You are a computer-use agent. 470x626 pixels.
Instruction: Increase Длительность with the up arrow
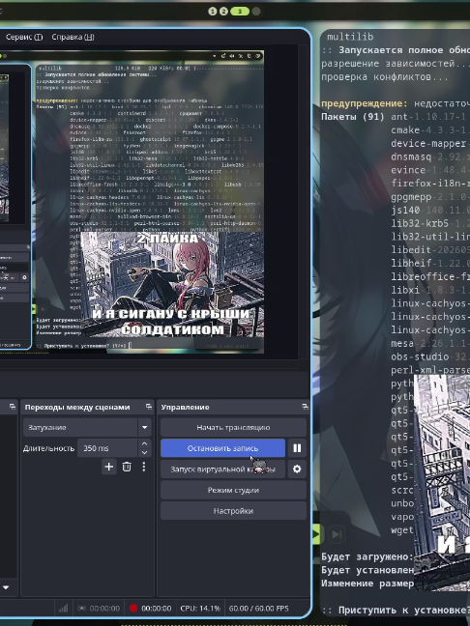145,443
